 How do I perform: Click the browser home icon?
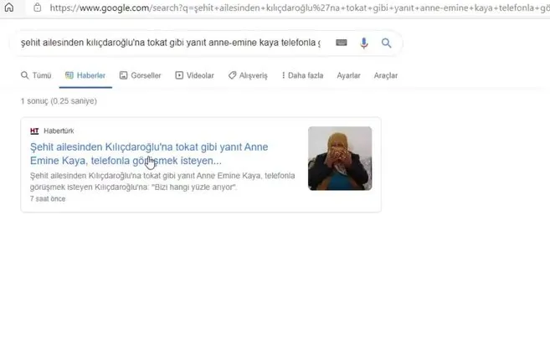click(9, 8)
